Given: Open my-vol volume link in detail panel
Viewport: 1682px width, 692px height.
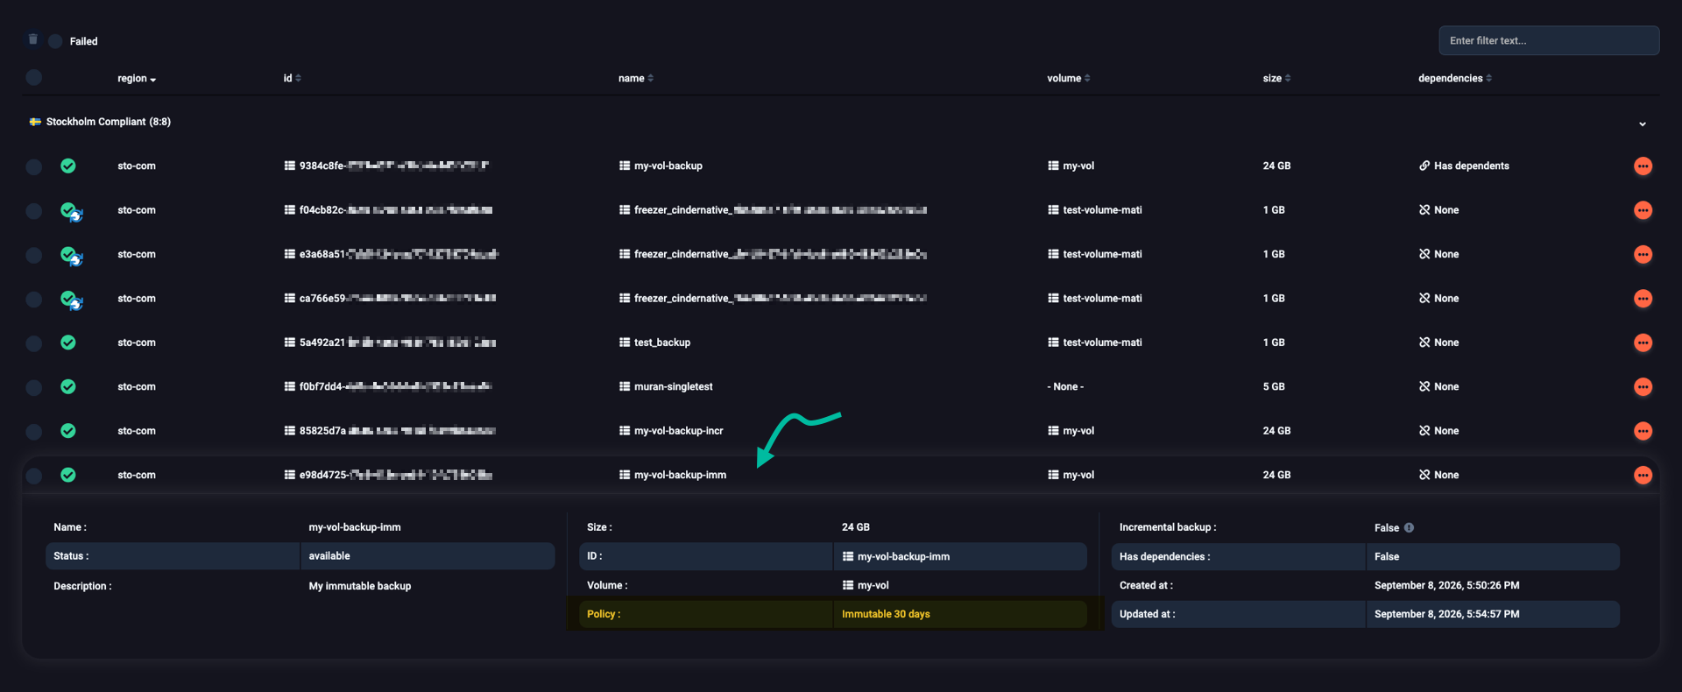Looking at the screenshot, I should [x=866, y=585].
